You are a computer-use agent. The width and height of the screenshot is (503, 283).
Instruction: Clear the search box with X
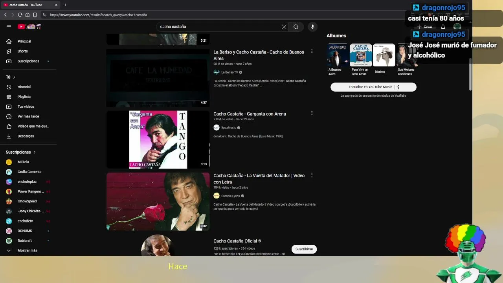coord(284,27)
